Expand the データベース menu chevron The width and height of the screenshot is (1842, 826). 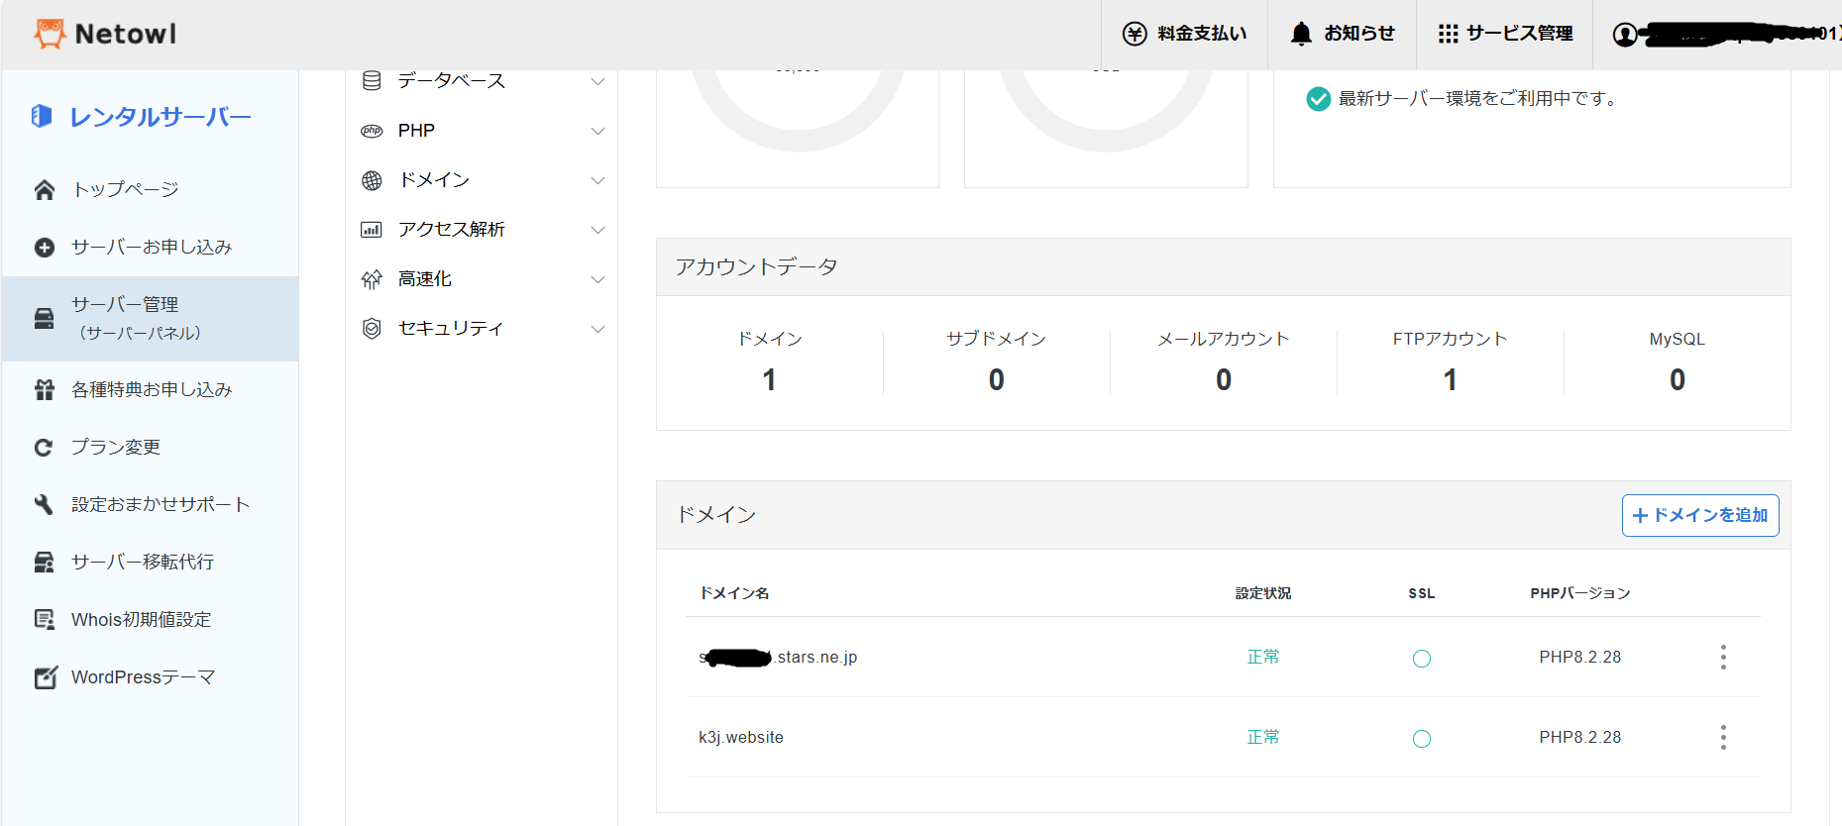pos(597,81)
